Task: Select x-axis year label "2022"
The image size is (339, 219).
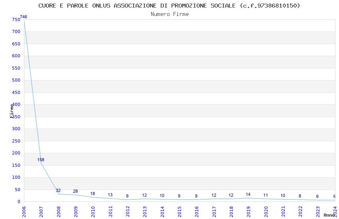Action: coord(301,211)
